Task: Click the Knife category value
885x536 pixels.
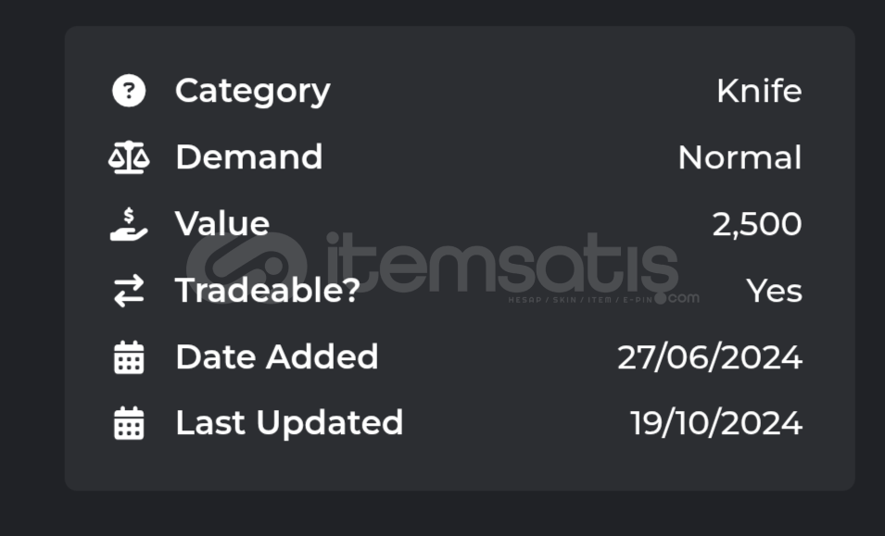Action: pos(759,91)
